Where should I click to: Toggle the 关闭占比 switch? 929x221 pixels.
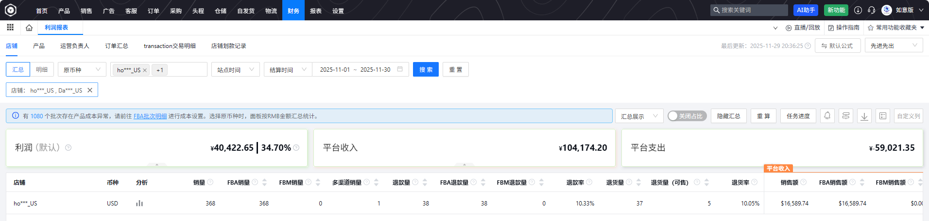(x=687, y=116)
